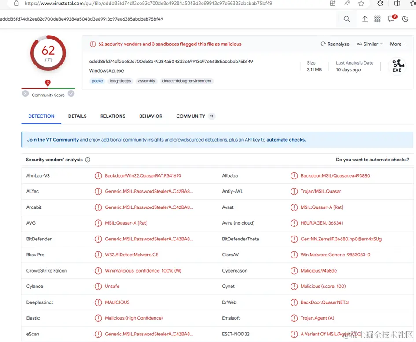Select the HEUR/AGEN.1365341 detection text
Viewport: 416px width, 342px height.
click(x=322, y=223)
